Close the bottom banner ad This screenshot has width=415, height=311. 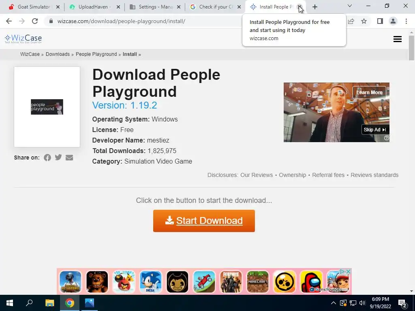click(349, 271)
